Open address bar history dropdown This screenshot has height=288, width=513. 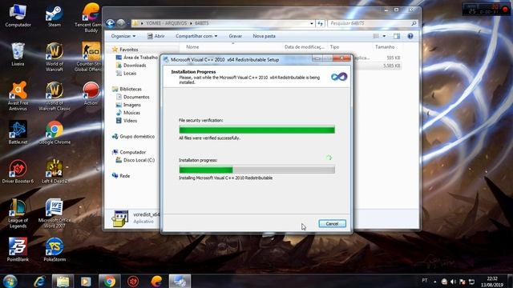pos(312,23)
